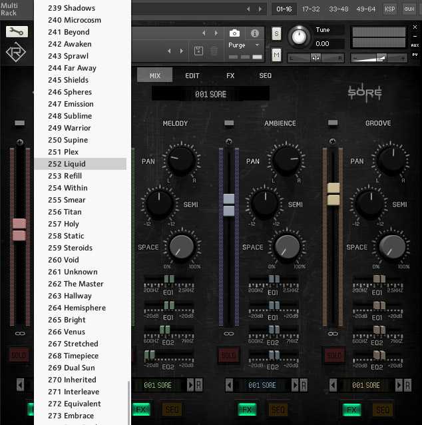Image resolution: width=422 pixels, height=425 pixels.
Task: Open the wrench instrument edit icon
Action: (17, 32)
